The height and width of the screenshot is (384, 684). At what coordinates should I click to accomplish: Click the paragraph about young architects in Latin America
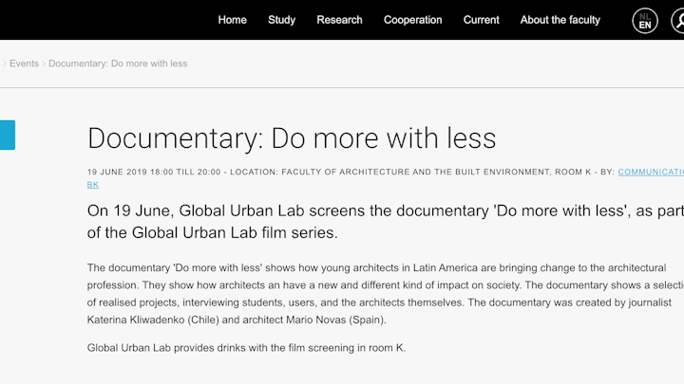(x=380, y=293)
